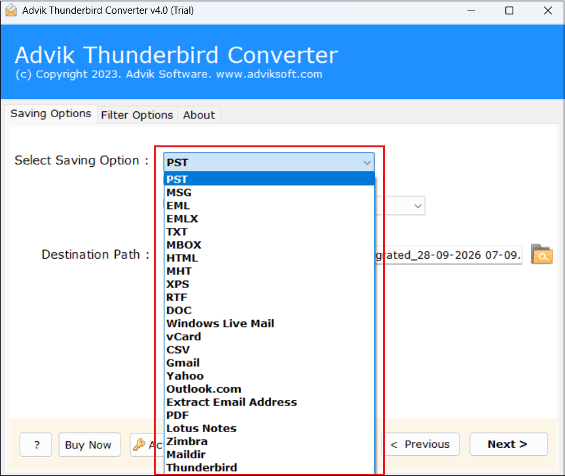The height and width of the screenshot is (476, 565).
Task: Choose vCard from the list
Action: [270, 337]
